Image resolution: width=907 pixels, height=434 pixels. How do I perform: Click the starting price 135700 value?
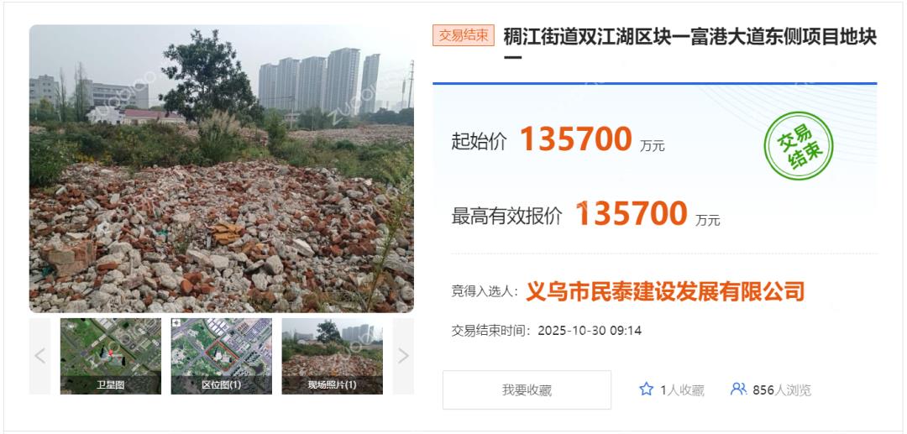(576, 139)
